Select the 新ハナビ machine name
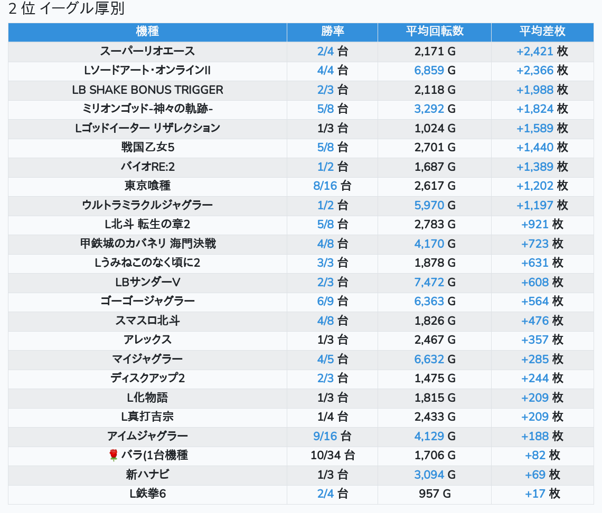Screen dimensions: 602x513 [x=147, y=475]
